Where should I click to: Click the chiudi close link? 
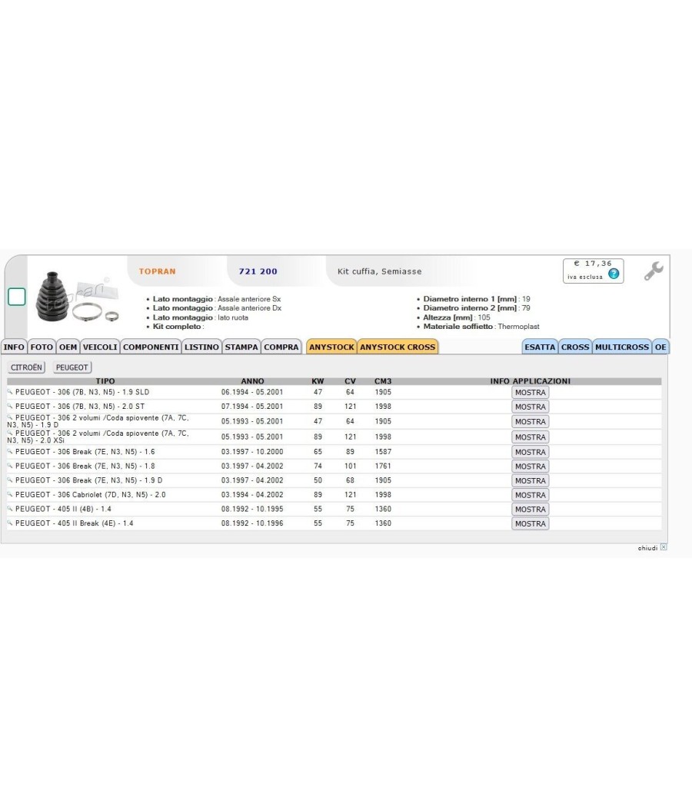pyautogui.click(x=647, y=547)
